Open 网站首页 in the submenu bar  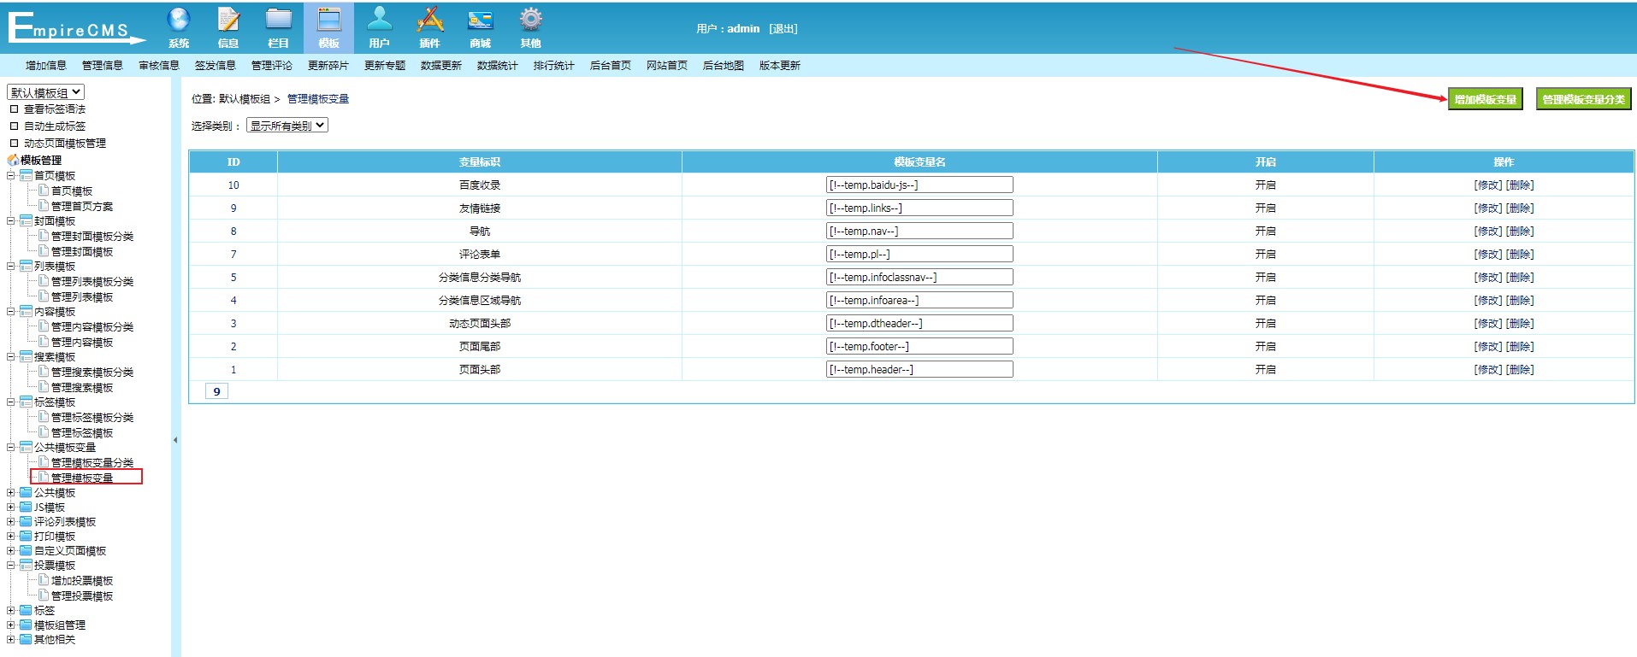click(667, 66)
